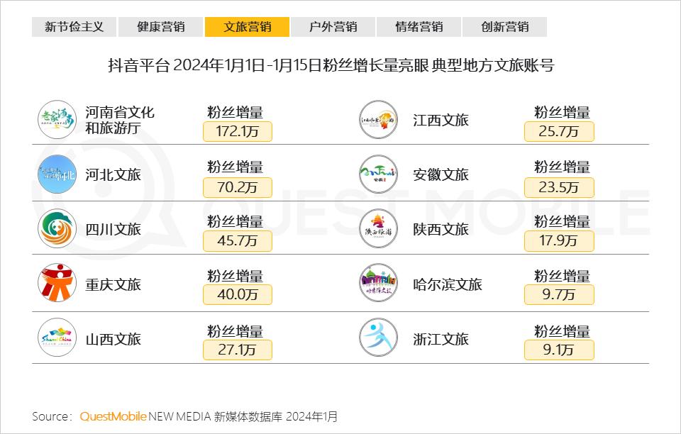Select the 40.0万 value box
The height and width of the screenshot is (434, 681).
tap(238, 295)
